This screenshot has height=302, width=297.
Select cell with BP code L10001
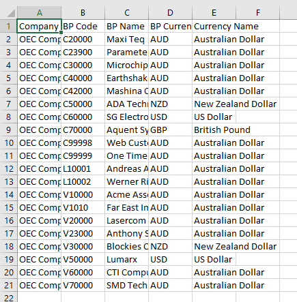83,169
